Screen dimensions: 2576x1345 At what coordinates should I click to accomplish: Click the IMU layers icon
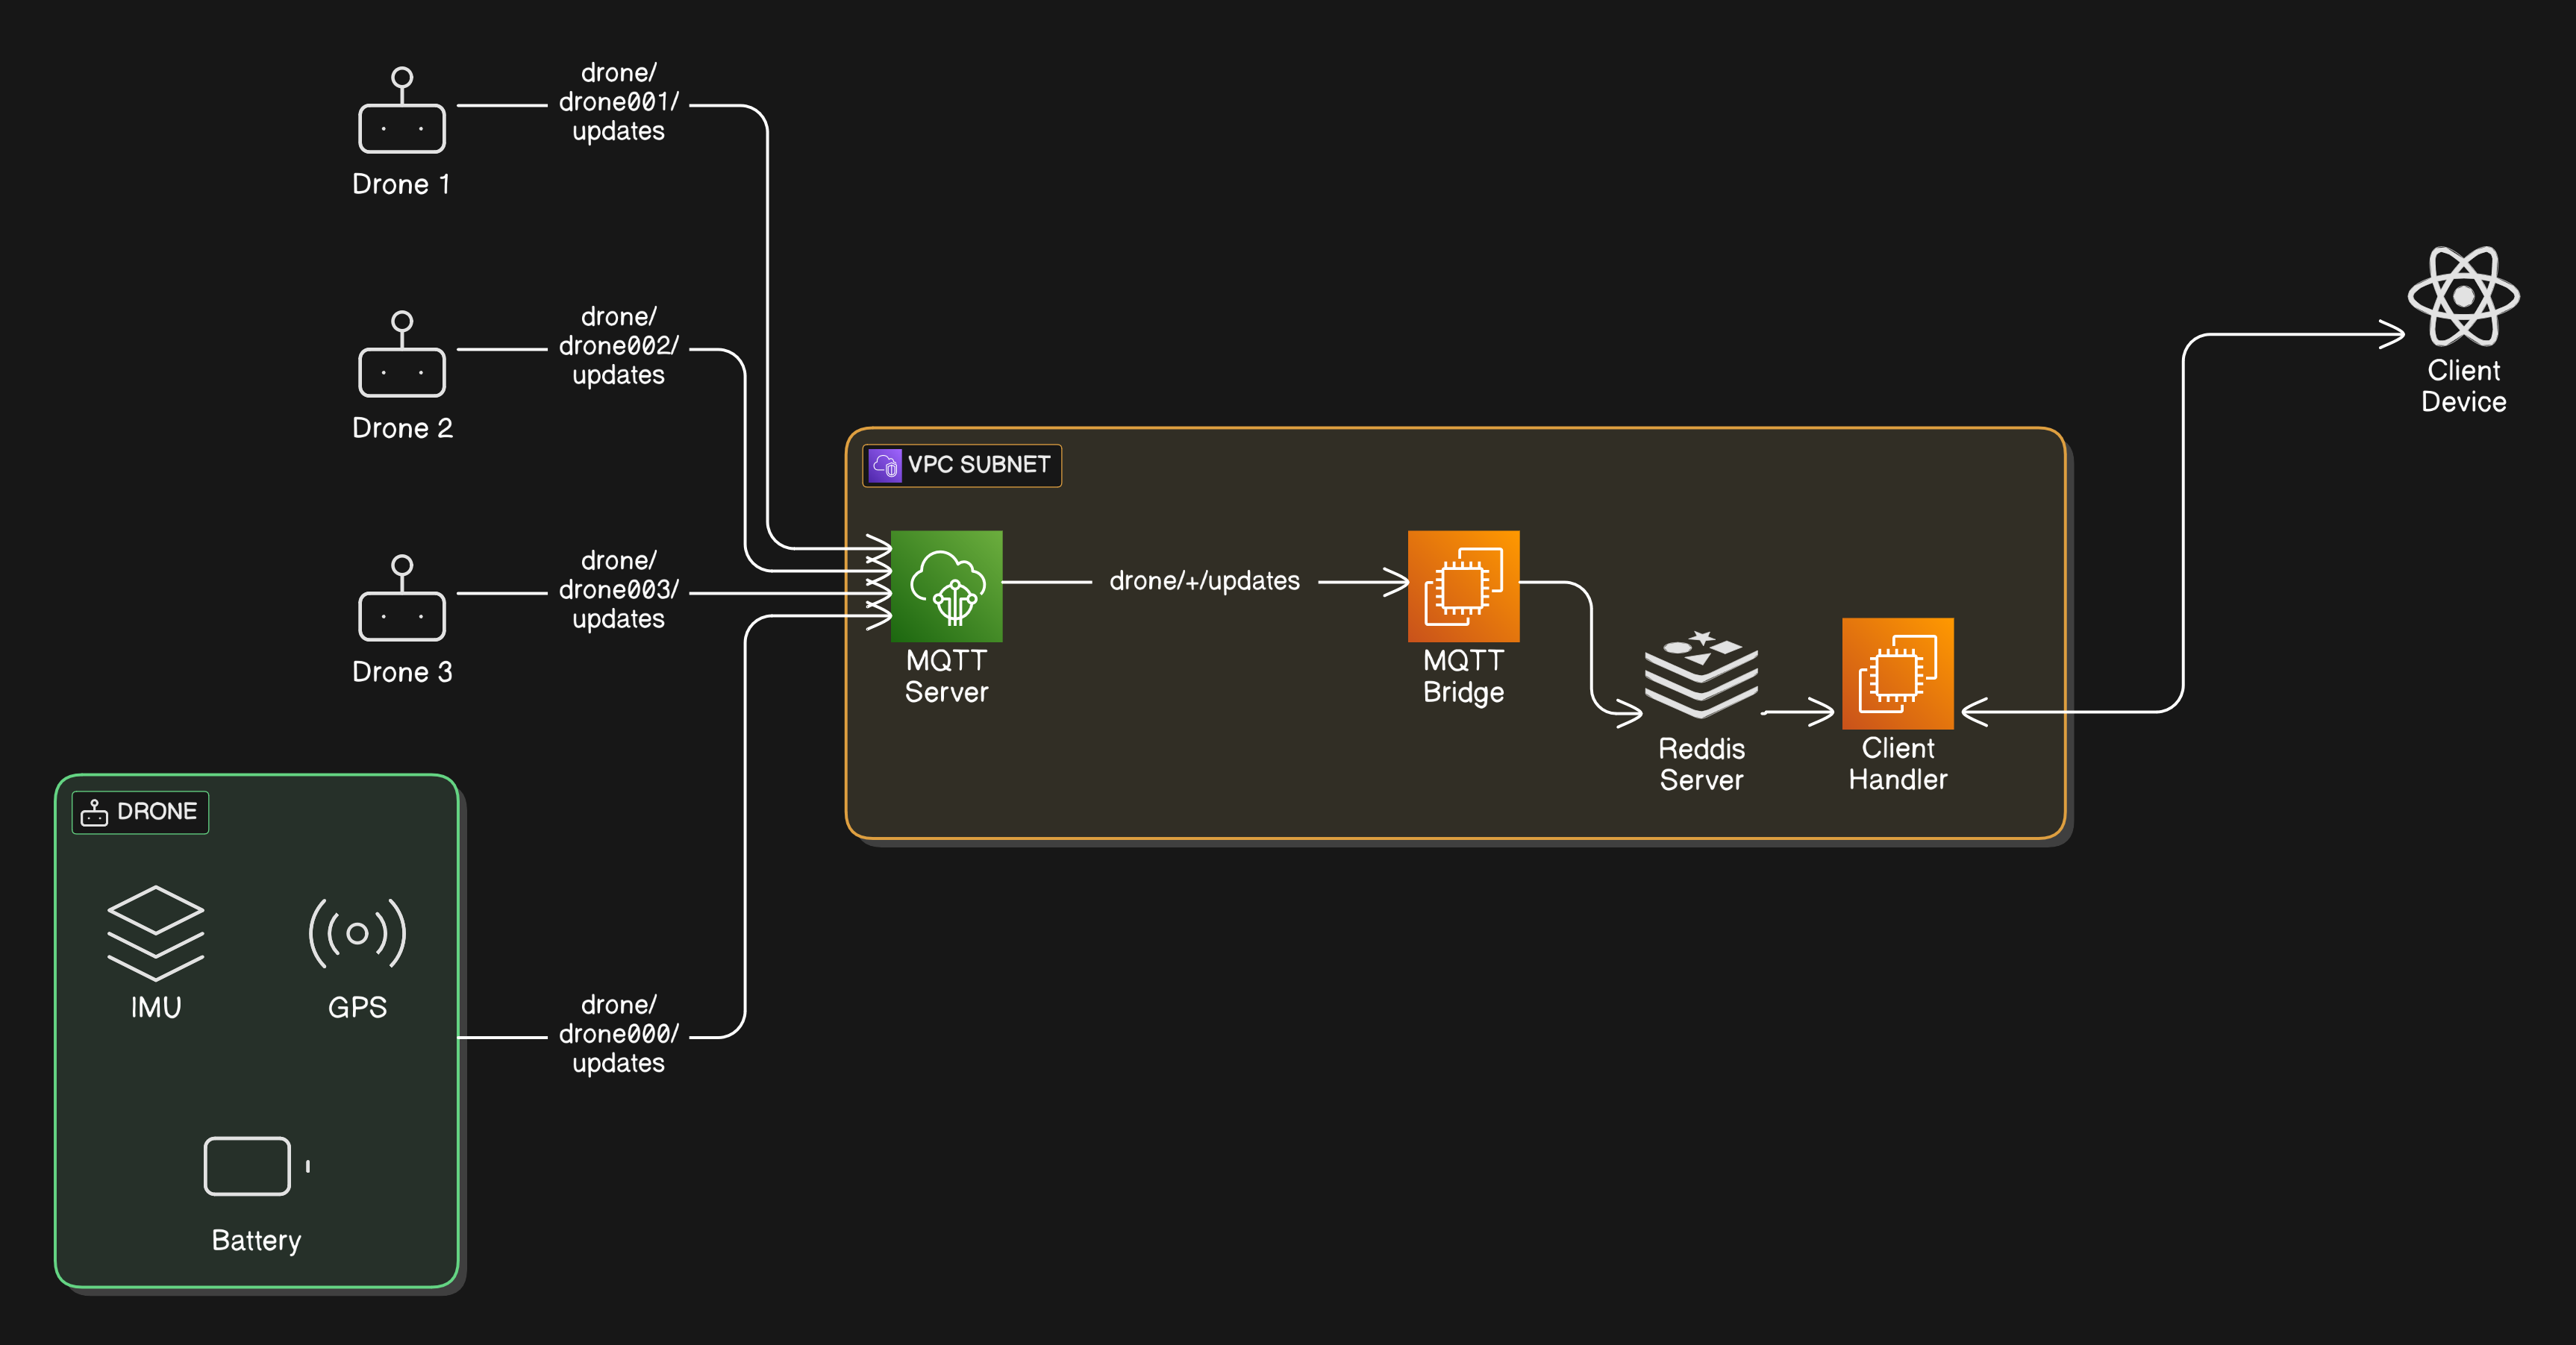pos(156,933)
